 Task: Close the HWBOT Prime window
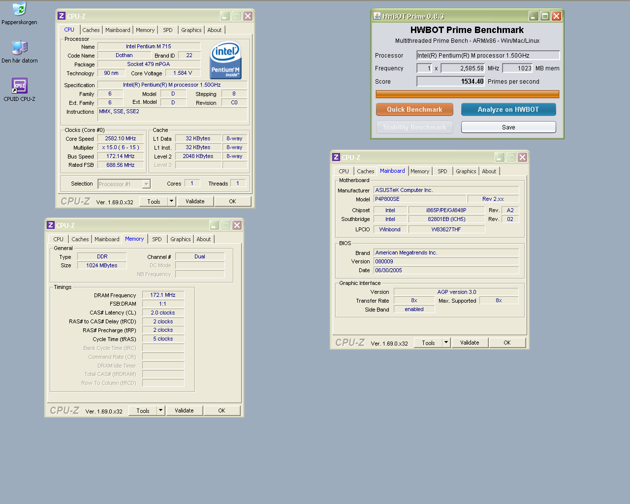[556, 16]
